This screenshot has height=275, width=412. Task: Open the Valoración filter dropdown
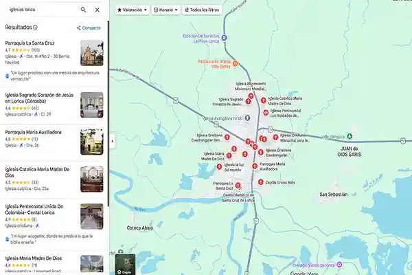coord(132,10)
